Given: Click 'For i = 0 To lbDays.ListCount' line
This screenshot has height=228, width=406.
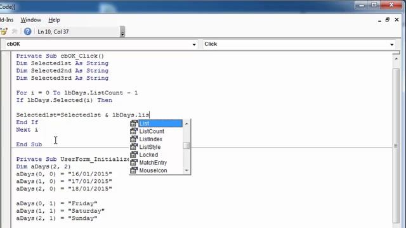Looking at the screenshot, I should [77, 93].
